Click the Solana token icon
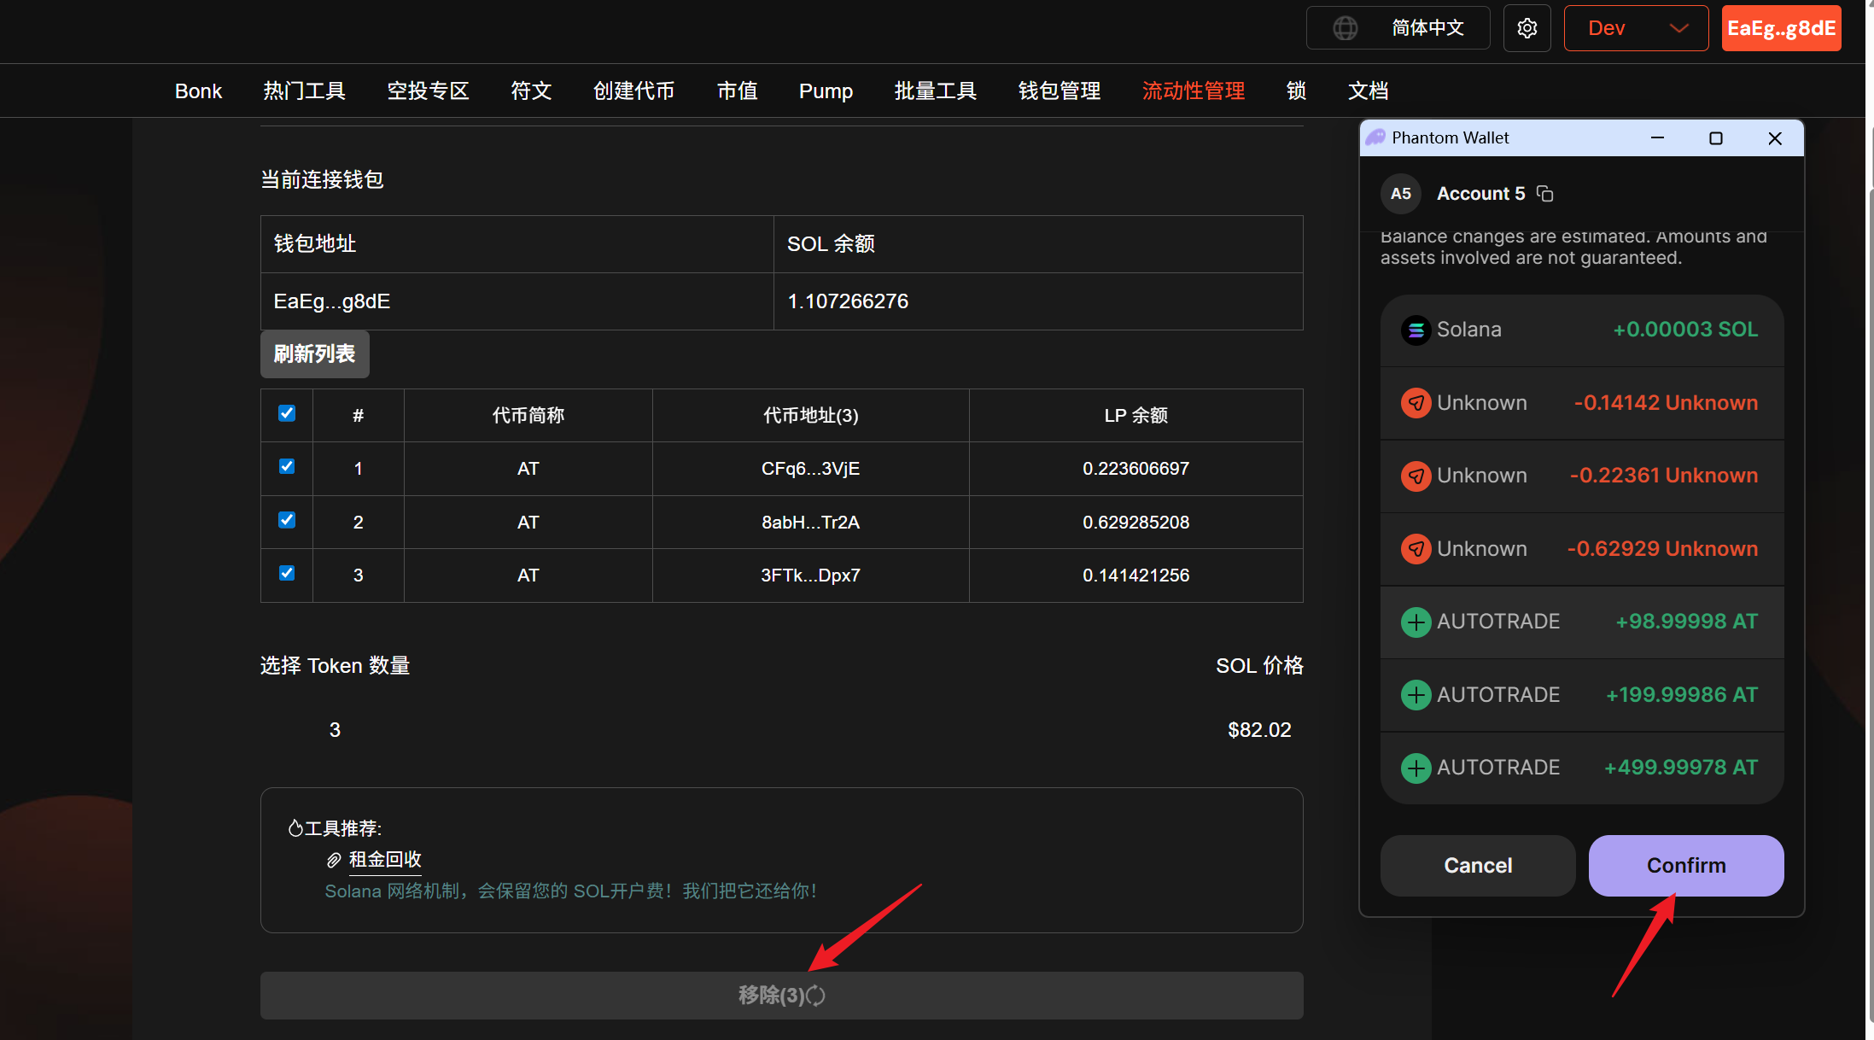1874x1040 pixels. pos(1416,330)
